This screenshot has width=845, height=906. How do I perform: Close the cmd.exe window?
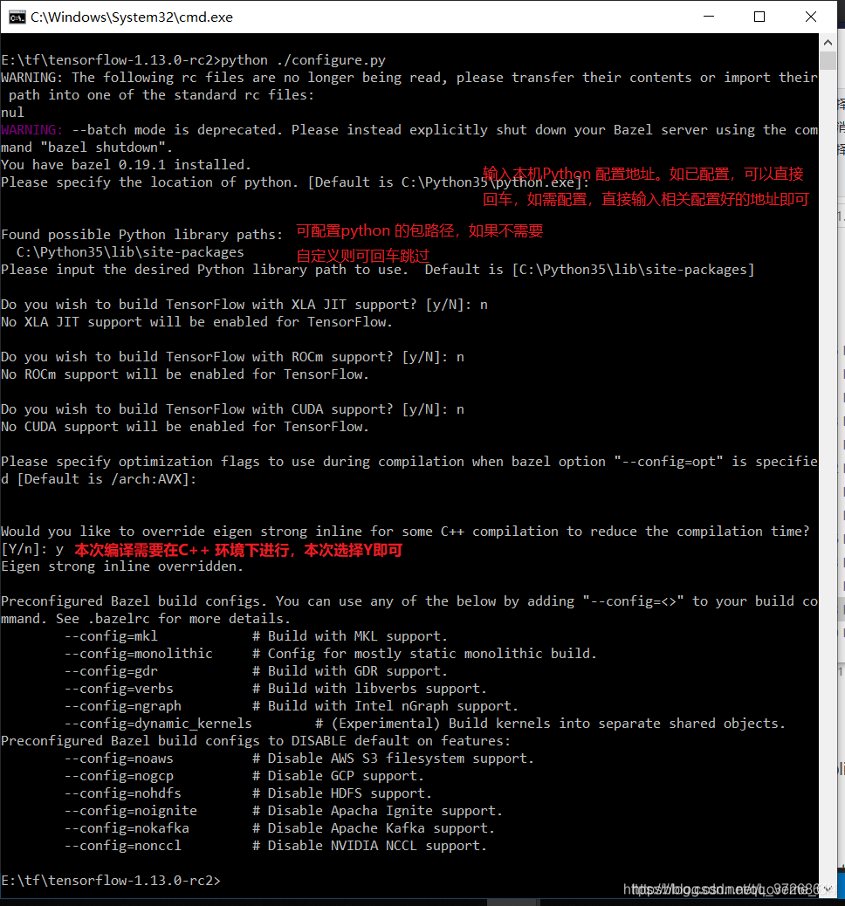click(x=811, y=17)
